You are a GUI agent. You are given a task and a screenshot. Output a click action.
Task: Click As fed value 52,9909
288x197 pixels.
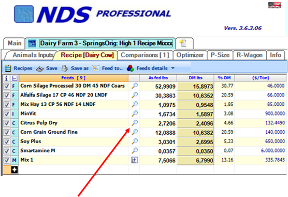(165, 87)
